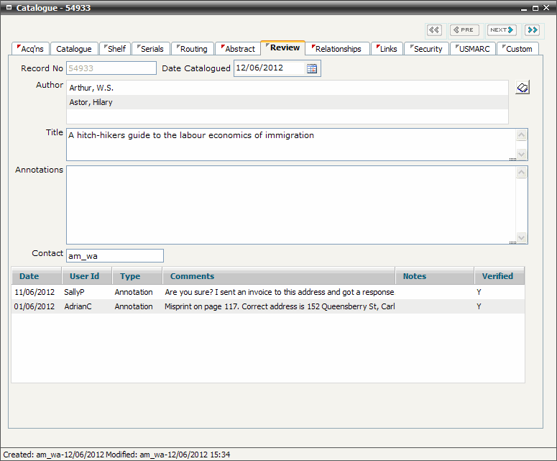Jump to first record with double-left arrows
The image size is (557, 461).
tap(434, 29)
